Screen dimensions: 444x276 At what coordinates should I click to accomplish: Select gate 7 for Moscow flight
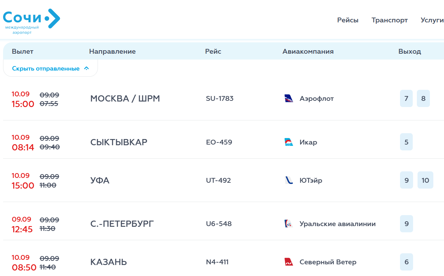(x=406, y=98)
